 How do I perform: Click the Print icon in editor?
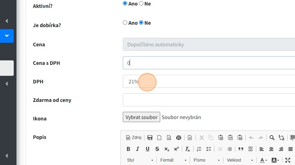(x=178, y=138)
